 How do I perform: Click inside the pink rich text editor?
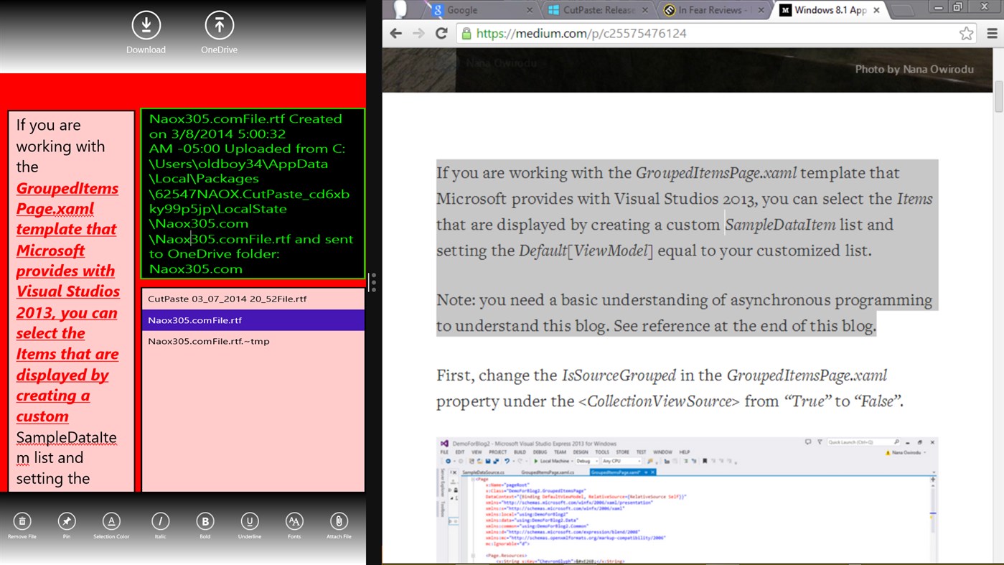click(x=71, y=302)
